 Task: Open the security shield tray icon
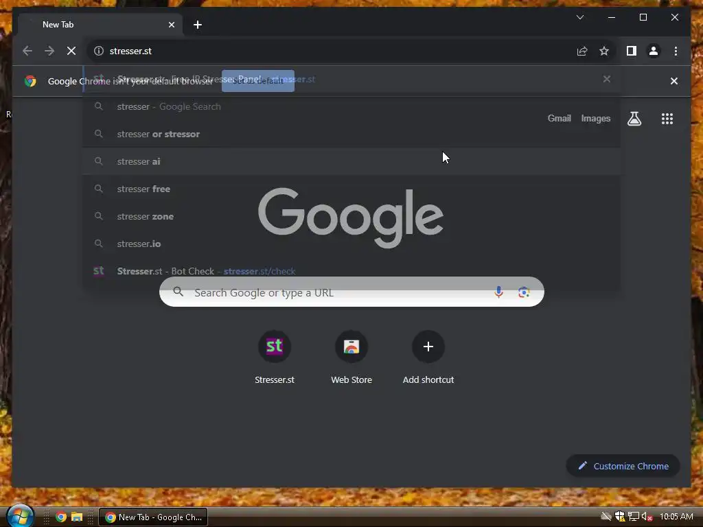pos(620,517)
